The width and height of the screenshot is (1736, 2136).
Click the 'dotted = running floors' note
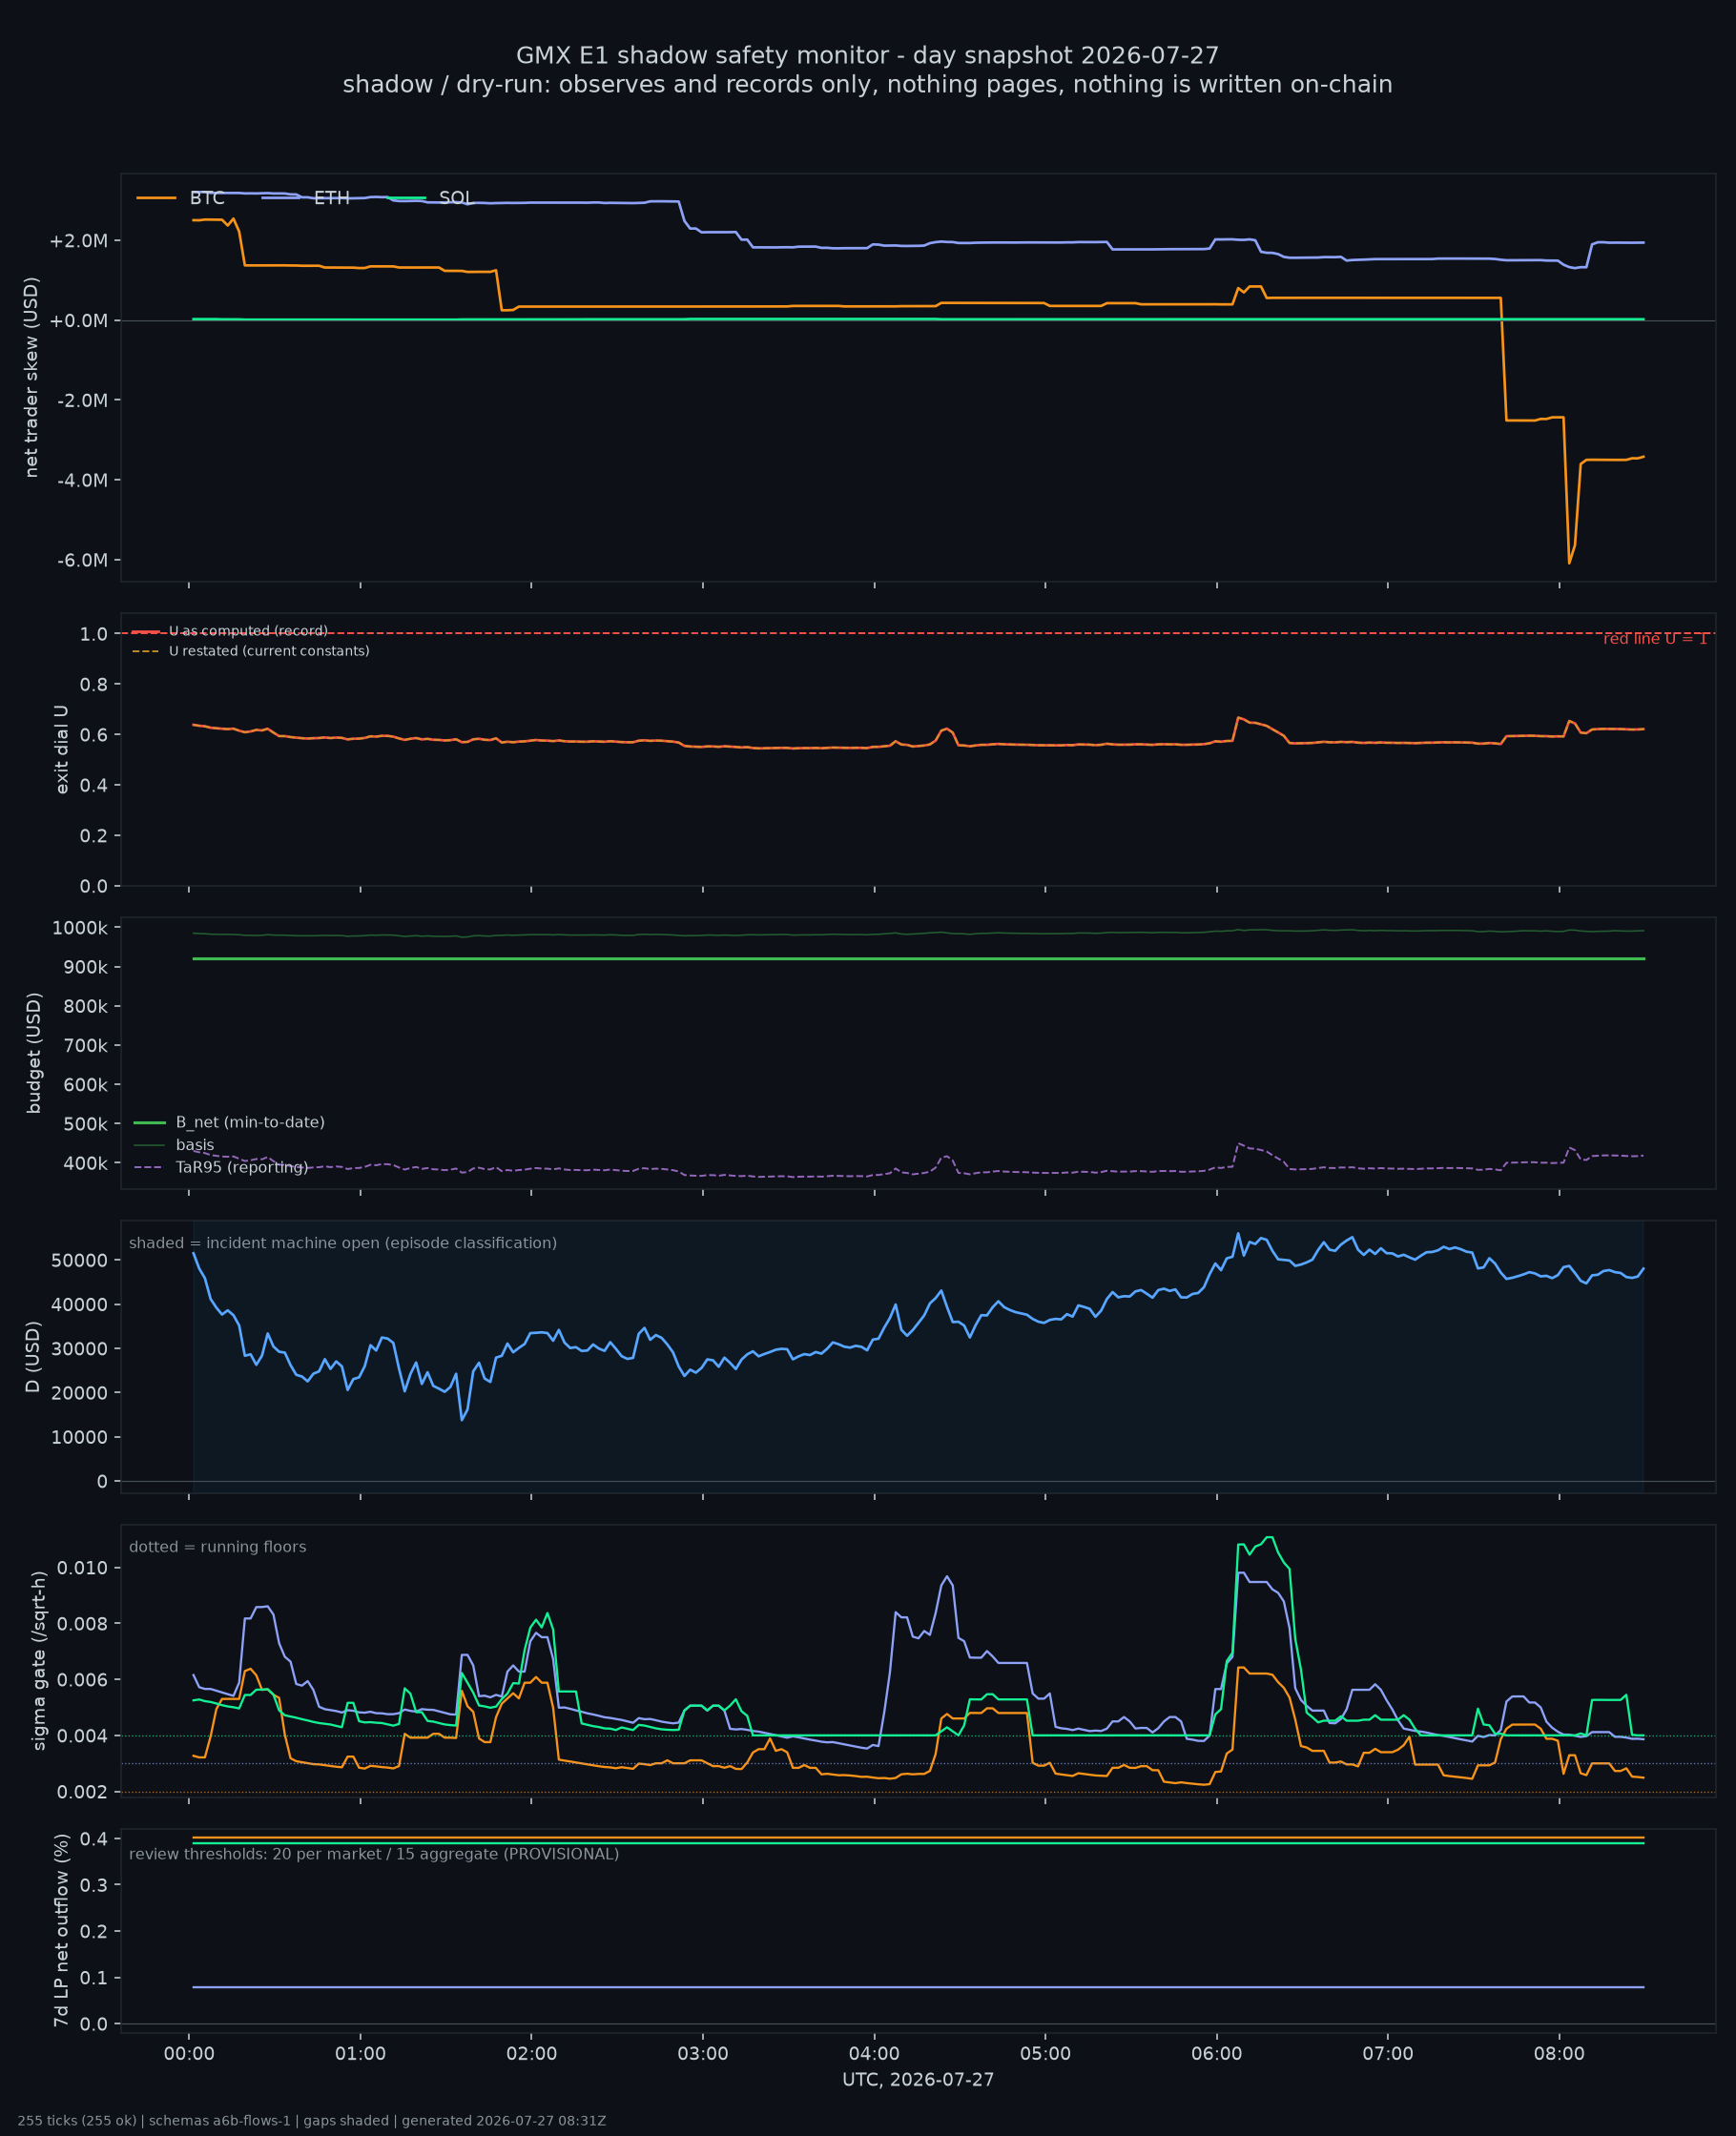tap(218, 1548)
